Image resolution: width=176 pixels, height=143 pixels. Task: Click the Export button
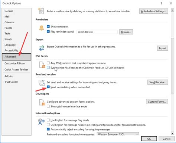[163, 48]
